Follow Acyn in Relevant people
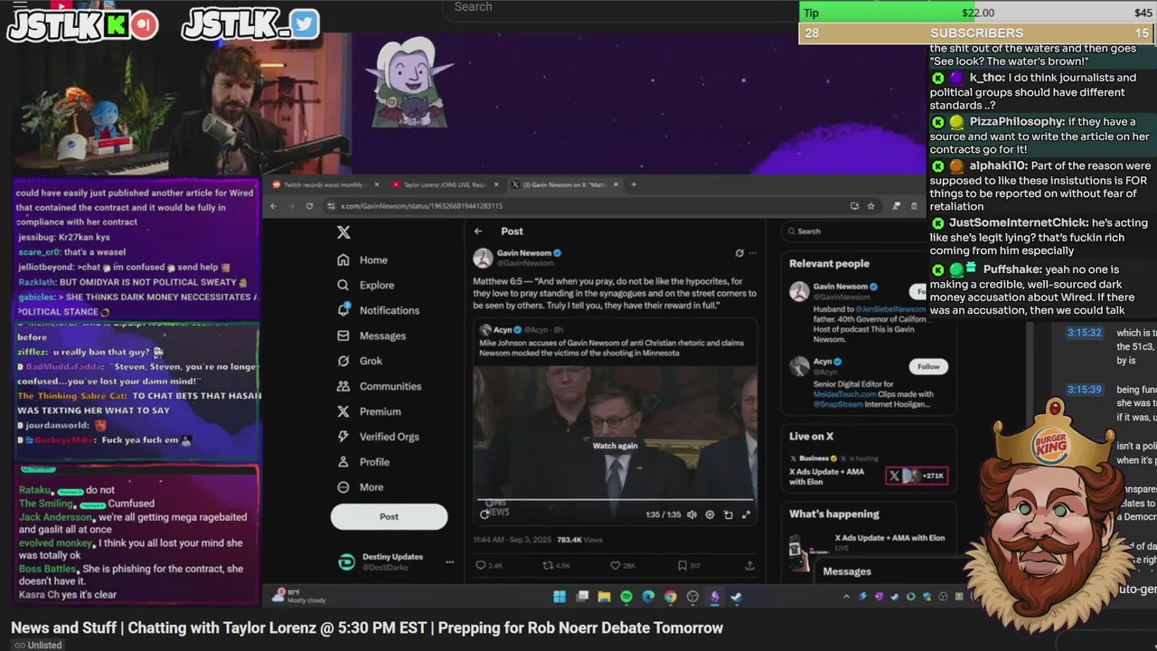The height and width of the screenshot is (651, 1157). tap(928, 366)
